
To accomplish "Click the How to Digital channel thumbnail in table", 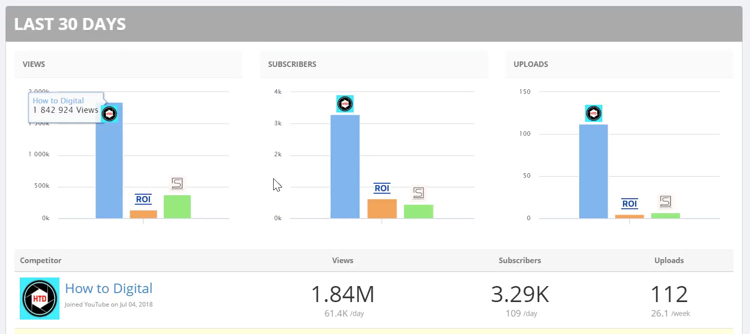I will coord(39,299).
